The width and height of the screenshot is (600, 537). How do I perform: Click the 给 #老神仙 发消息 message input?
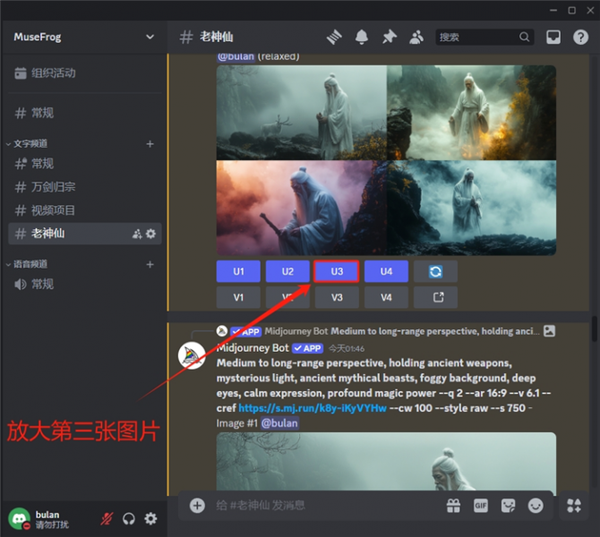(325, 506)
